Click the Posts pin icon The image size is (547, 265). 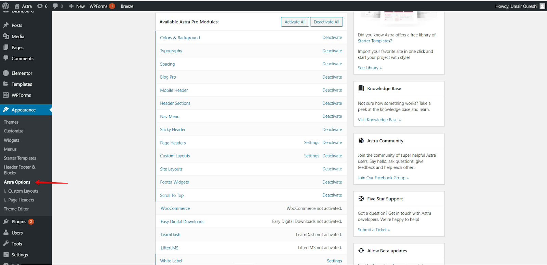click(x=6, y=25)
